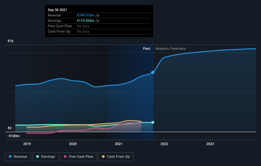The width and height of the screenshot is (261, 166).
Task: Click the 2023 x-axis label
Action: [210, 144]
